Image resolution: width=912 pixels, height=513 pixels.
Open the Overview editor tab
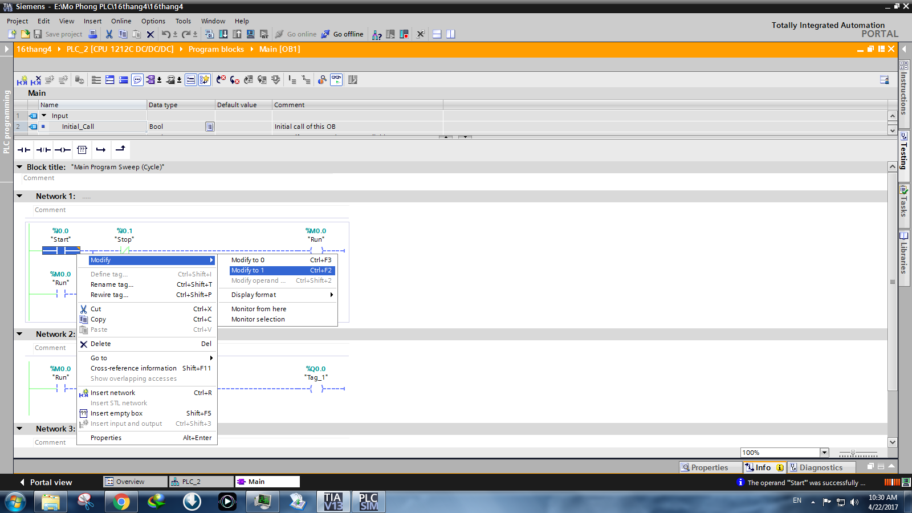(135, 482)
